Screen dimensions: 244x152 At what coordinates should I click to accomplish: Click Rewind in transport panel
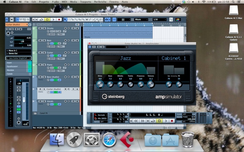coord(136,121)
